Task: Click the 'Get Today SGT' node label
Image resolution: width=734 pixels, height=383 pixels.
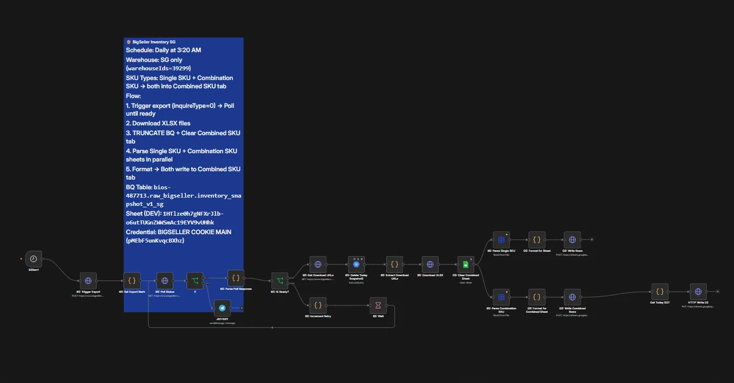Action: 660,303
